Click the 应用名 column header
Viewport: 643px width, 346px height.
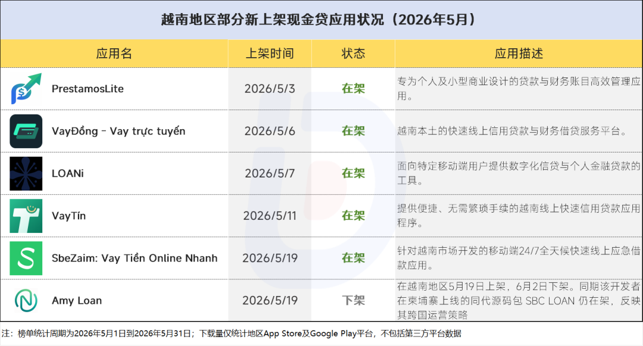point(114,53)
